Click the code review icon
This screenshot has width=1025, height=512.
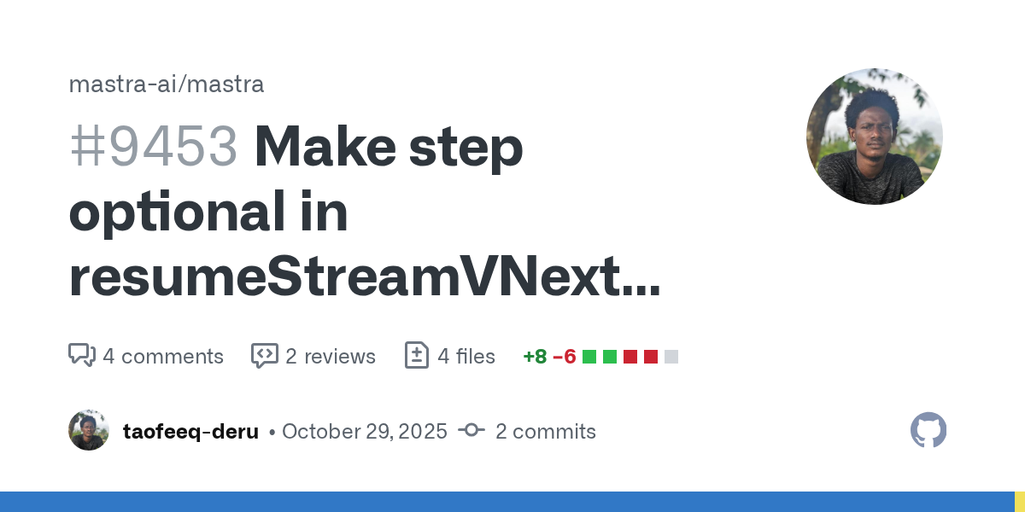click(x=264, y=356)
